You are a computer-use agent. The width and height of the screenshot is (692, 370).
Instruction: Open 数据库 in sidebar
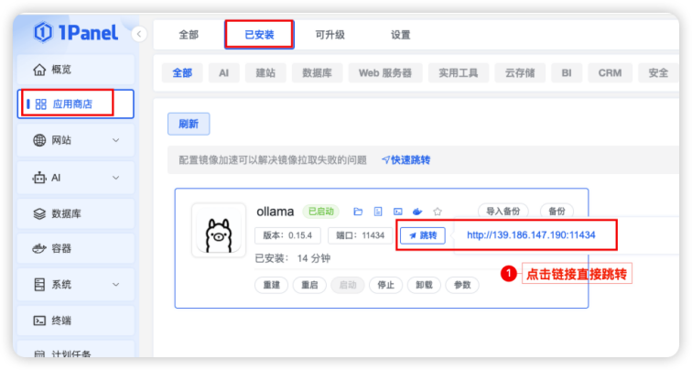75,213
